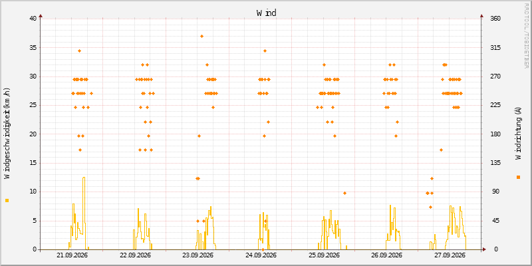The height and width of the screenshot is (266, 532).
Task: Click the left y-axis top arrowhead
Action: 41,15
